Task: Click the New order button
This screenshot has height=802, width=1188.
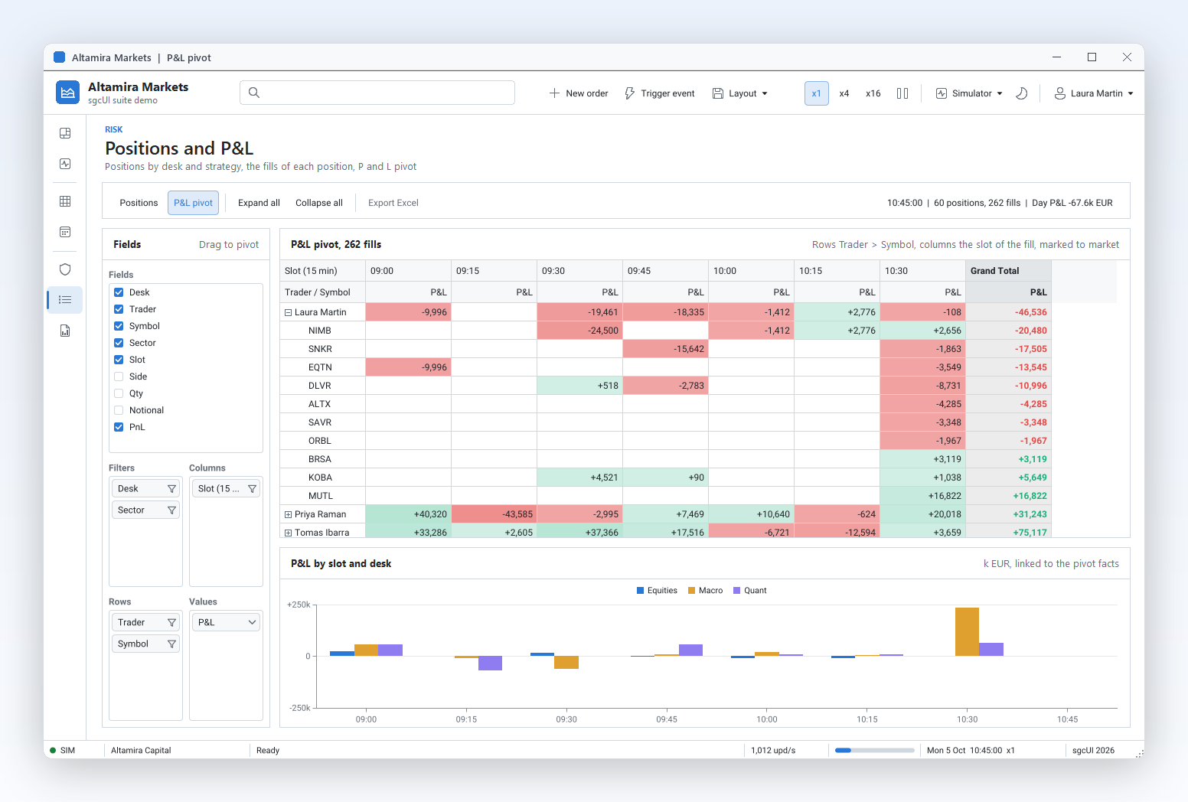Action: coord(579,93)
